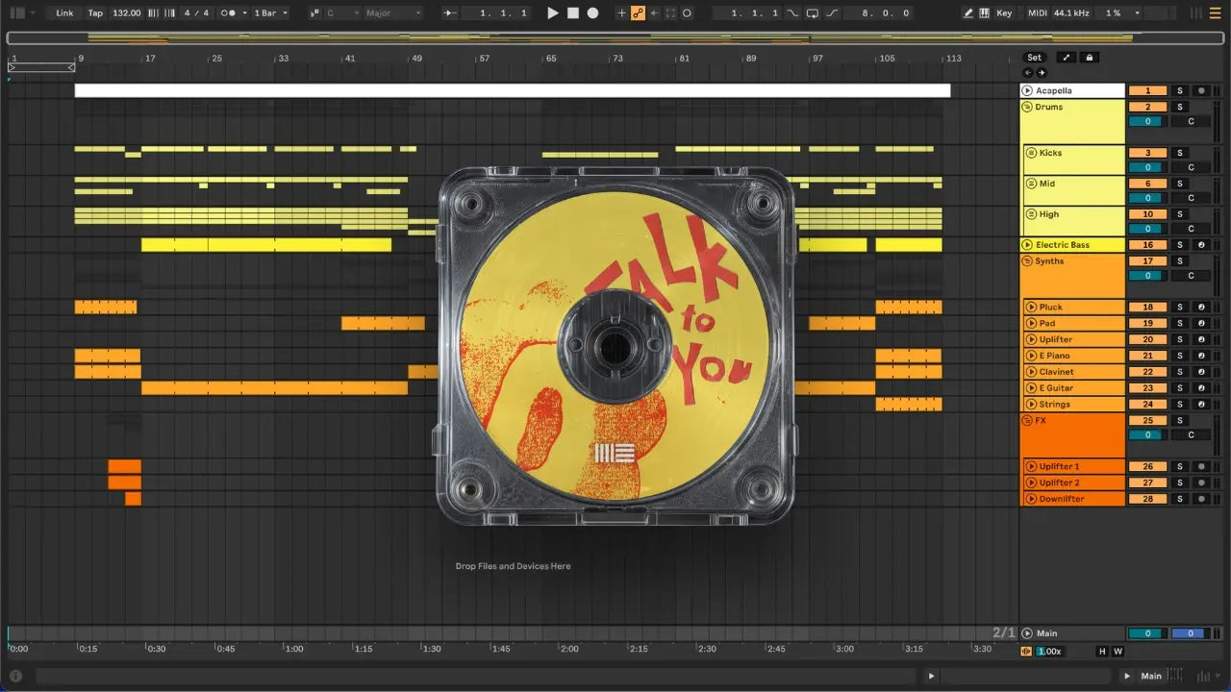Open the metronome settings dropdown arrow
The image size is (1231, 692).
pos(244,13)
